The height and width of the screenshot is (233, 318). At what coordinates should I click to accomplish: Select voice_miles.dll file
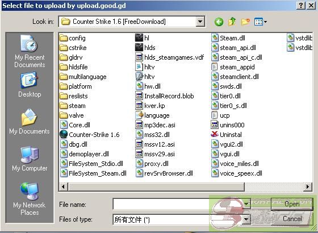235,164
